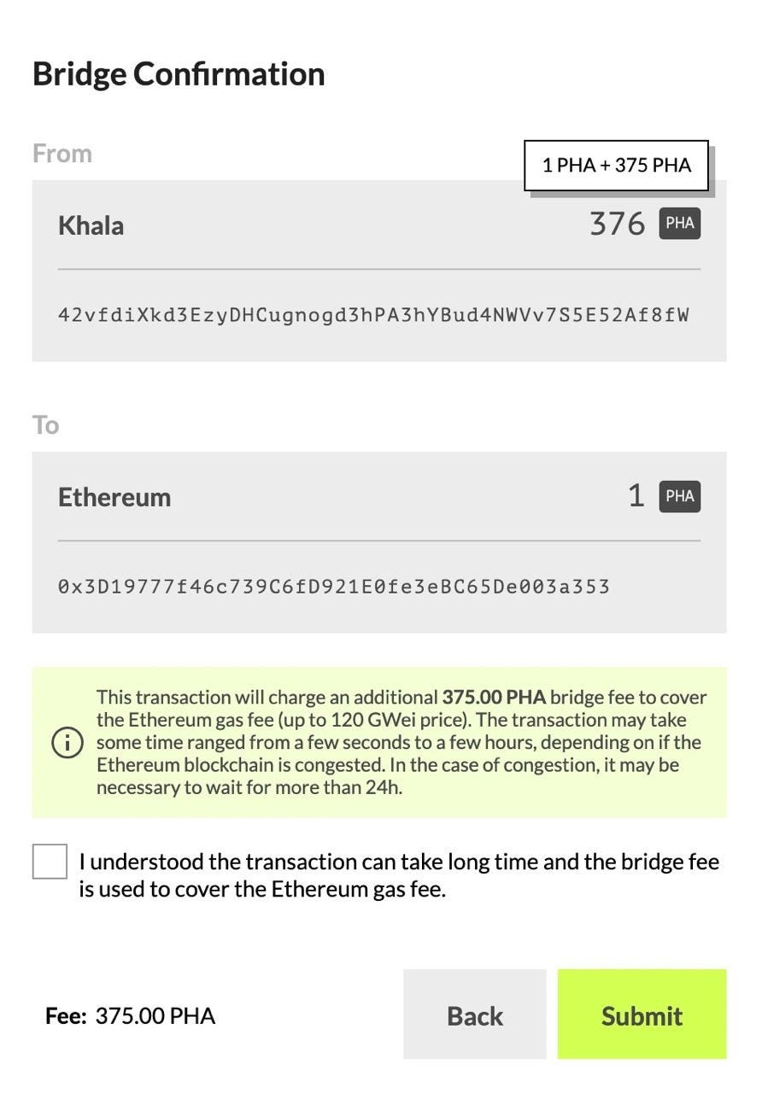
Task: Click the PHA badge in the Ethereum row
Action: (679, 496)
